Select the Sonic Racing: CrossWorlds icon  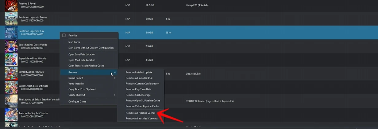point(11,46)
